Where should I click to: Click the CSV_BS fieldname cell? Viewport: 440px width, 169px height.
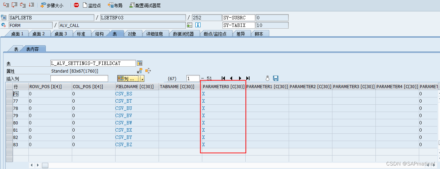coord(137,94)
